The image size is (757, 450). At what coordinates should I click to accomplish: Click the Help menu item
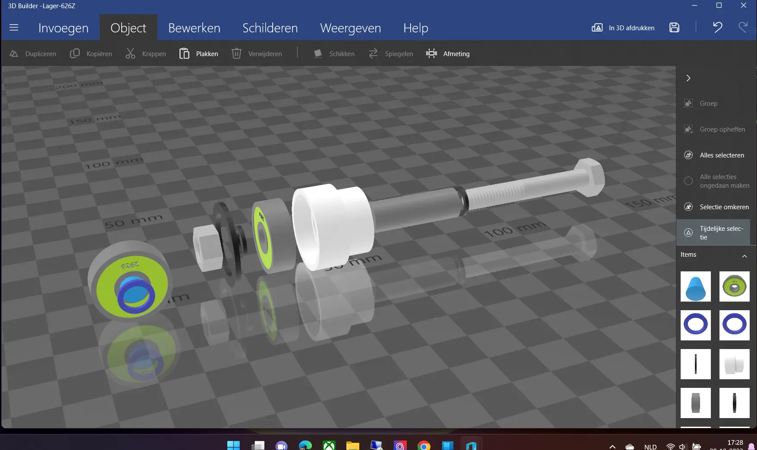click(415, 28)
